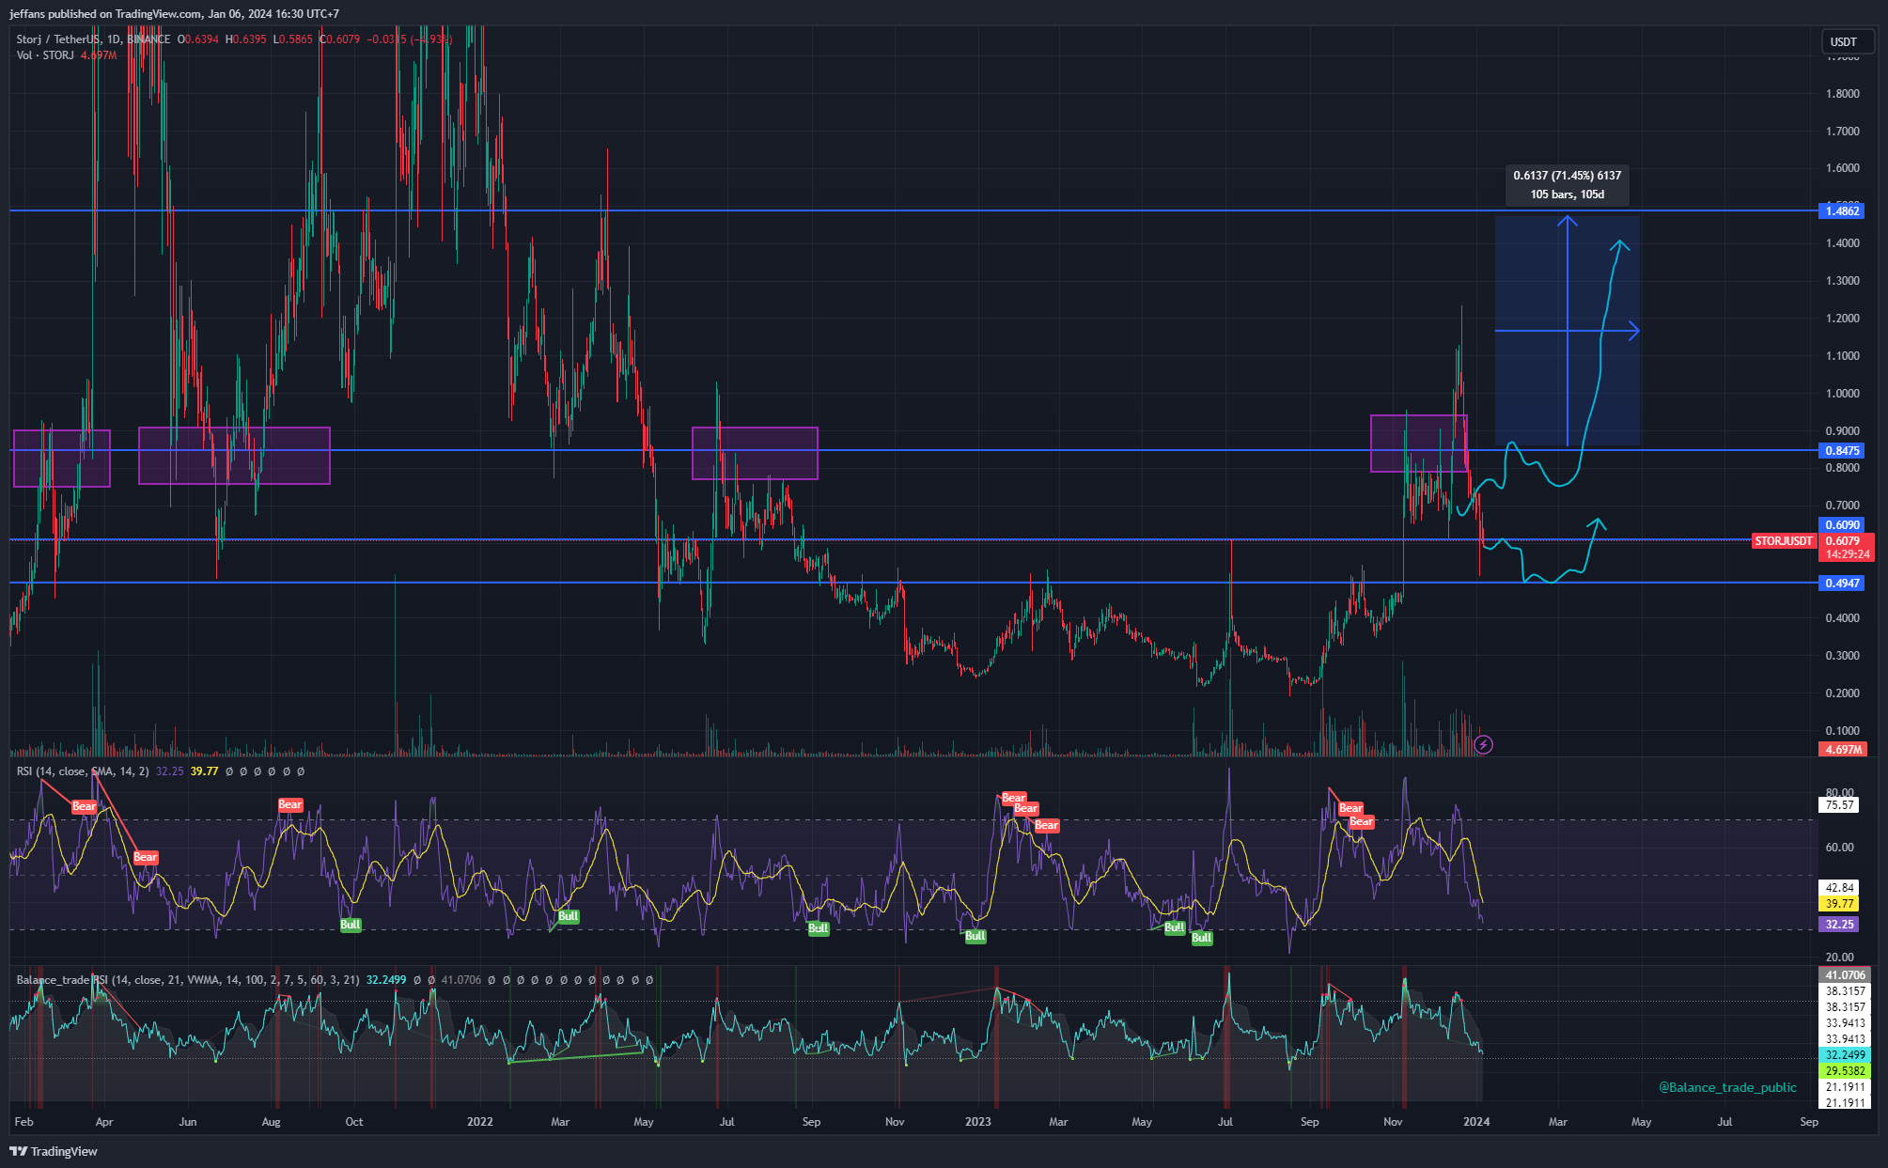Click the 2022 label on time axis
The height and width of the screenshot is (1168, 1888).
tap(479, 1122)
